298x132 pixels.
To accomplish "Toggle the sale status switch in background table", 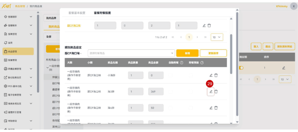I will (x=241, y=68).
